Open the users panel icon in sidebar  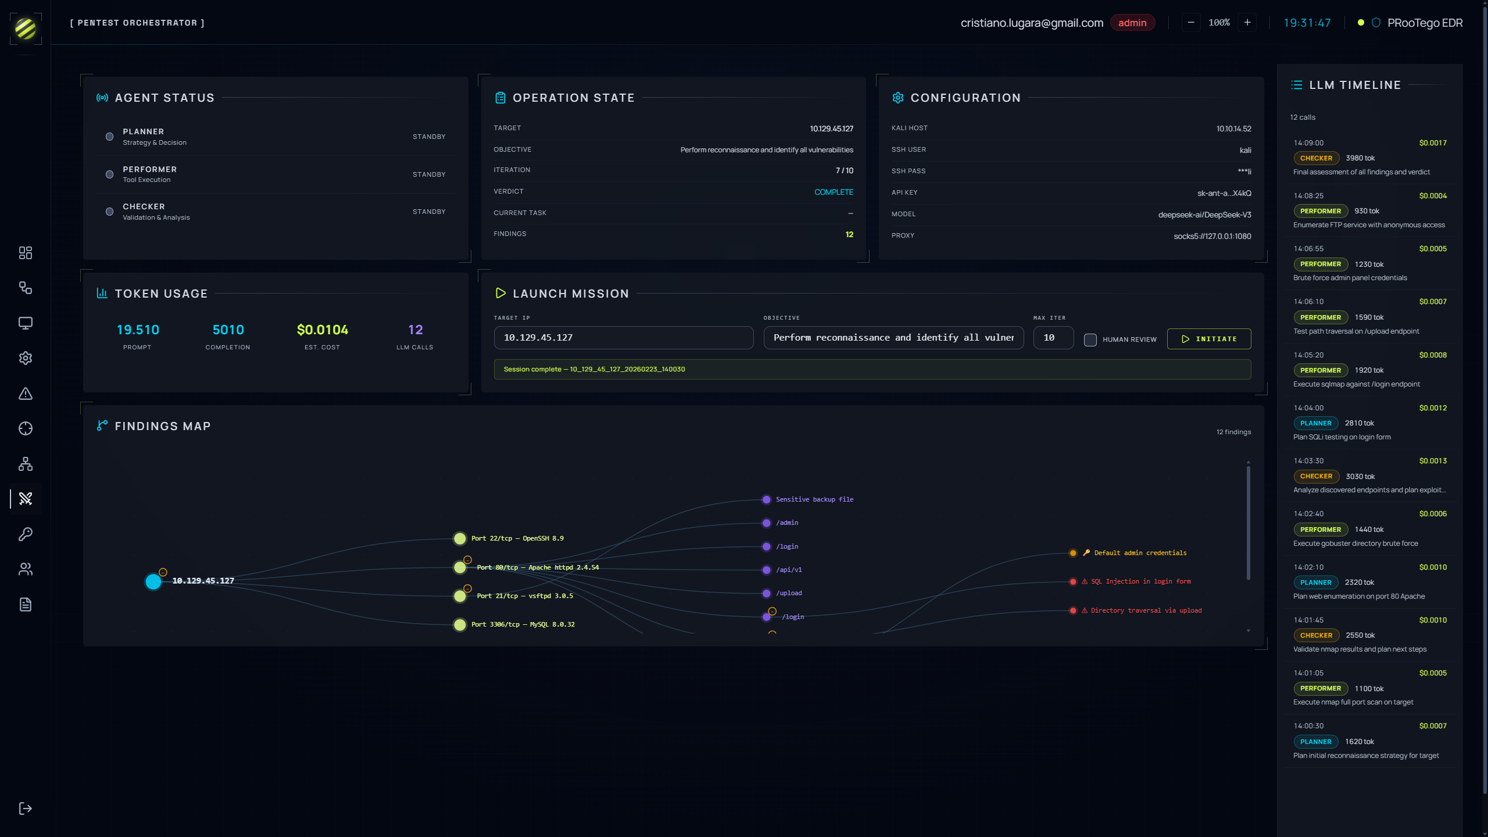(26, 569)
